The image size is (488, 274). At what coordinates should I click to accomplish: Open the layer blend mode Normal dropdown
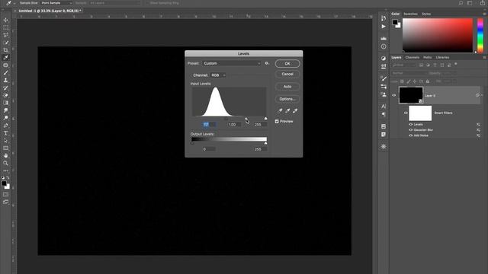[x=409, y=73]
